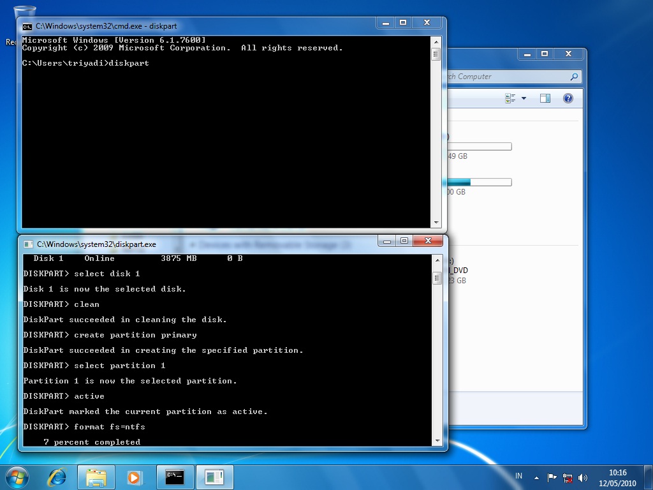
Task: Open Windows Explorer from the taskbar
Action: 96,477
